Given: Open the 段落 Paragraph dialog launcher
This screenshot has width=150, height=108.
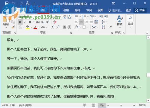Looking at the screenshot, I should [112, 33].
